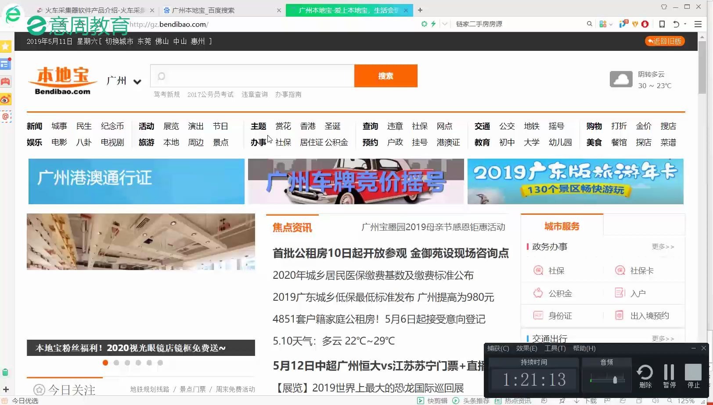Click the favorites star in the sidebar
Image resolution: width=713 pixels, height=405 pixels.
[x=6, y=46]
